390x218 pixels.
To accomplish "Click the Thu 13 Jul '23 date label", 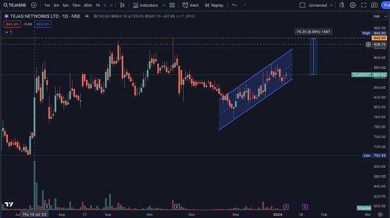I will tap(34, 214).
